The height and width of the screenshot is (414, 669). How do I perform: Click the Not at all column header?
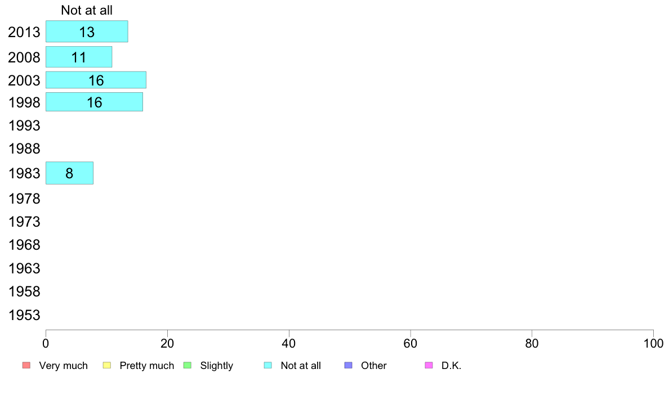pos(87,10)
